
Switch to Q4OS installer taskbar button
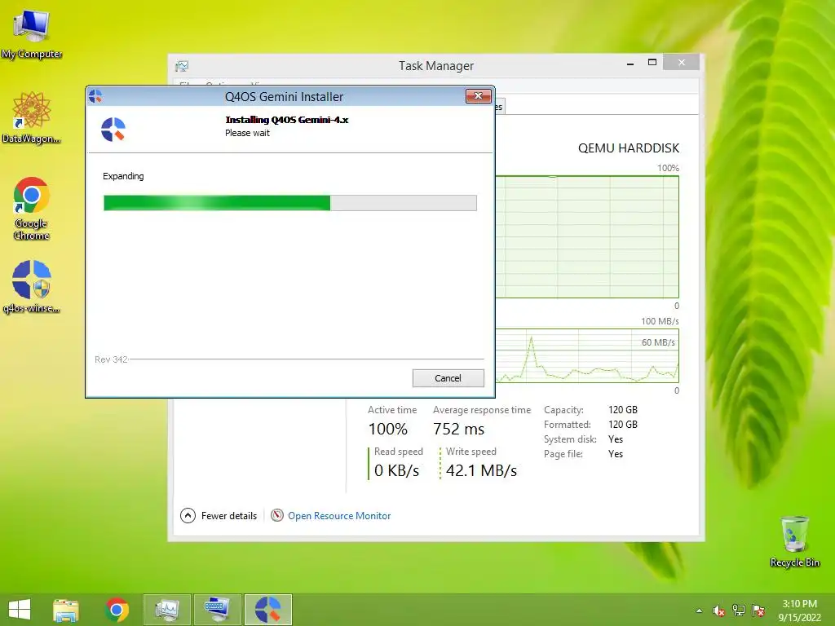[x=267, y=610]
